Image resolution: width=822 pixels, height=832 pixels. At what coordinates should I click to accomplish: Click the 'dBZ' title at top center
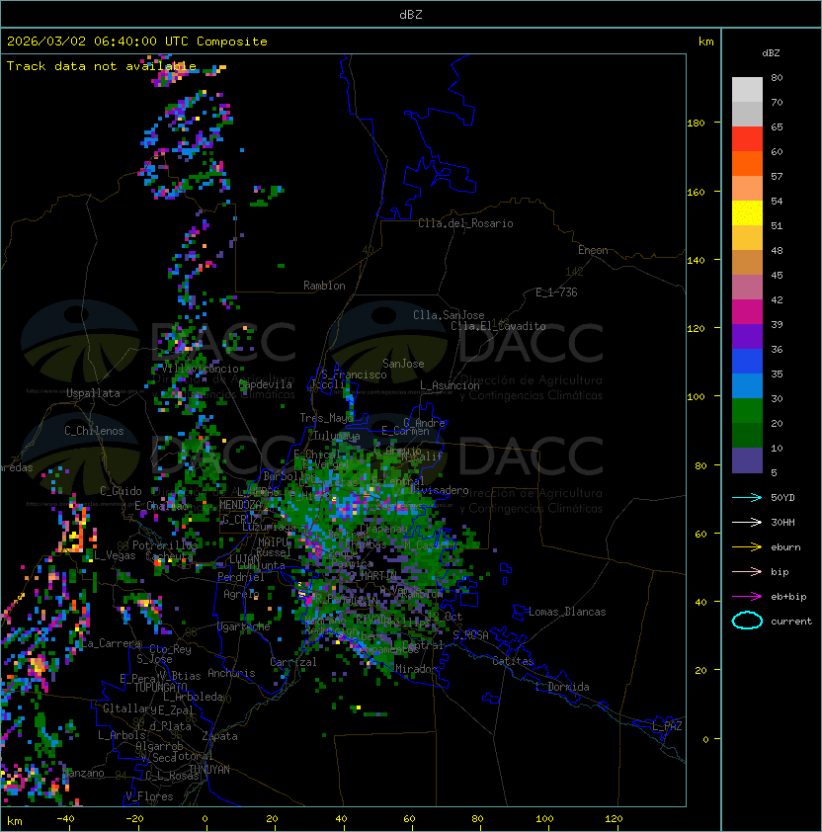(411, 14)
